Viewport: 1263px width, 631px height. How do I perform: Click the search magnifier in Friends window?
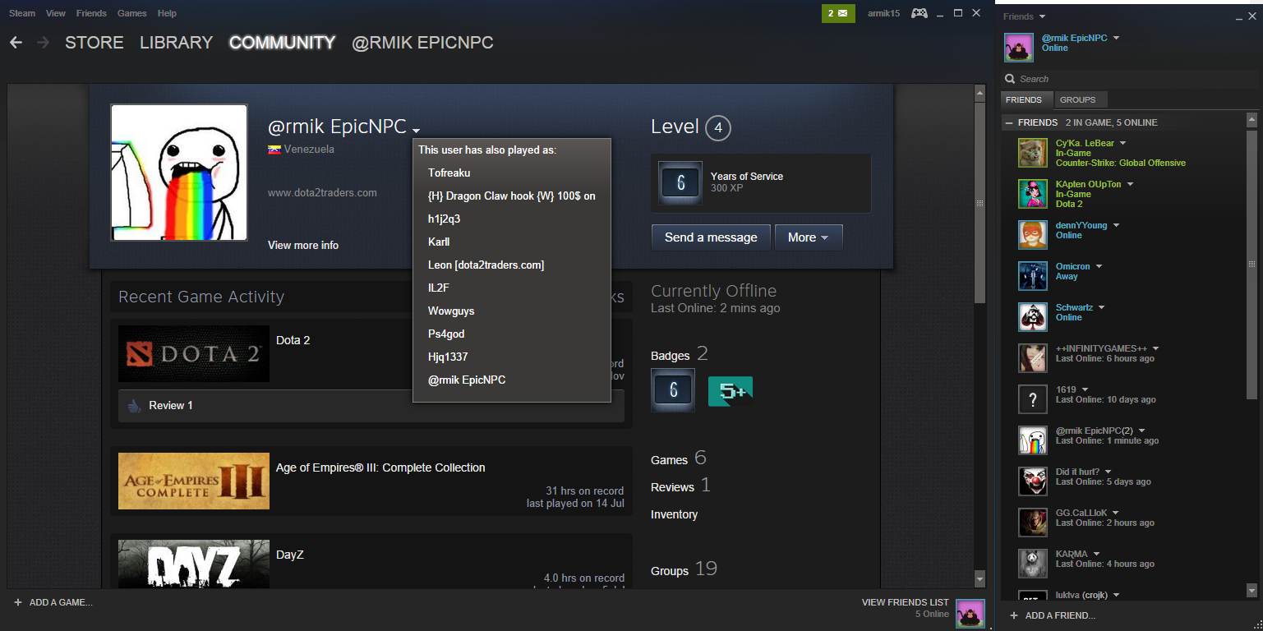[1011, 79]
